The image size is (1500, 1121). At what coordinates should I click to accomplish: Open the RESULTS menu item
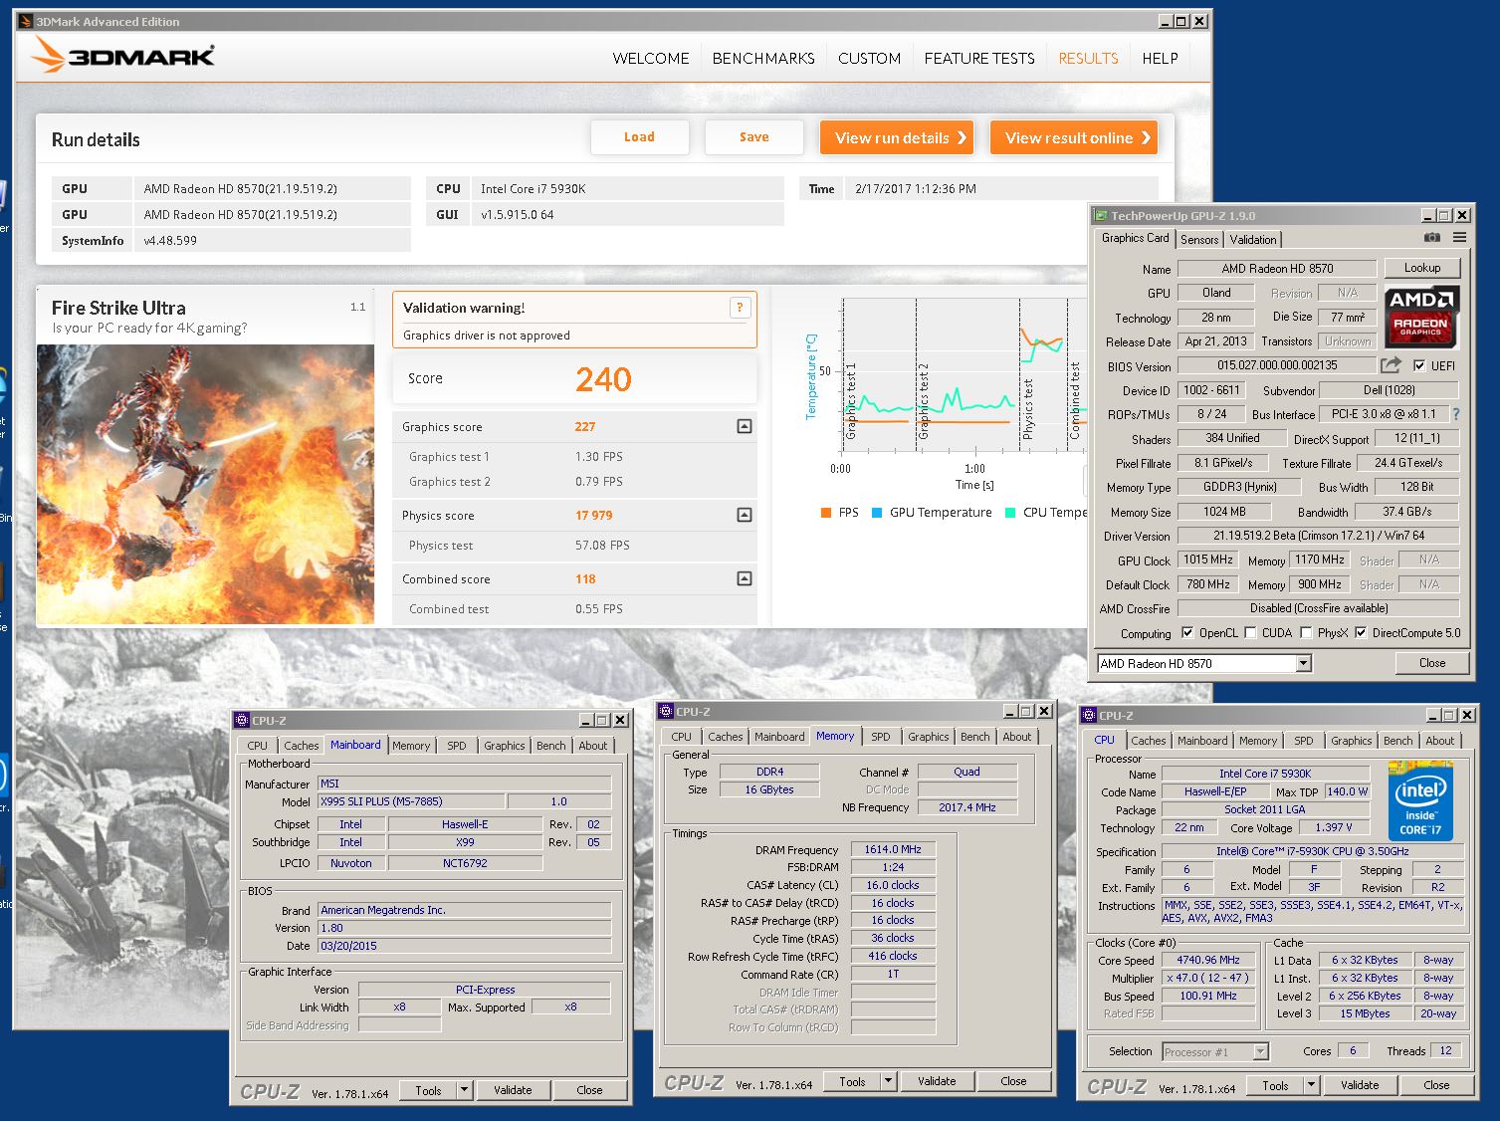(1088, 59)
